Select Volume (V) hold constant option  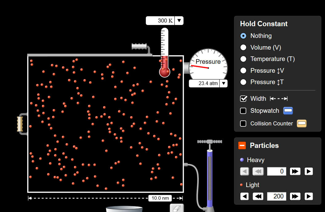pos(243,47)
